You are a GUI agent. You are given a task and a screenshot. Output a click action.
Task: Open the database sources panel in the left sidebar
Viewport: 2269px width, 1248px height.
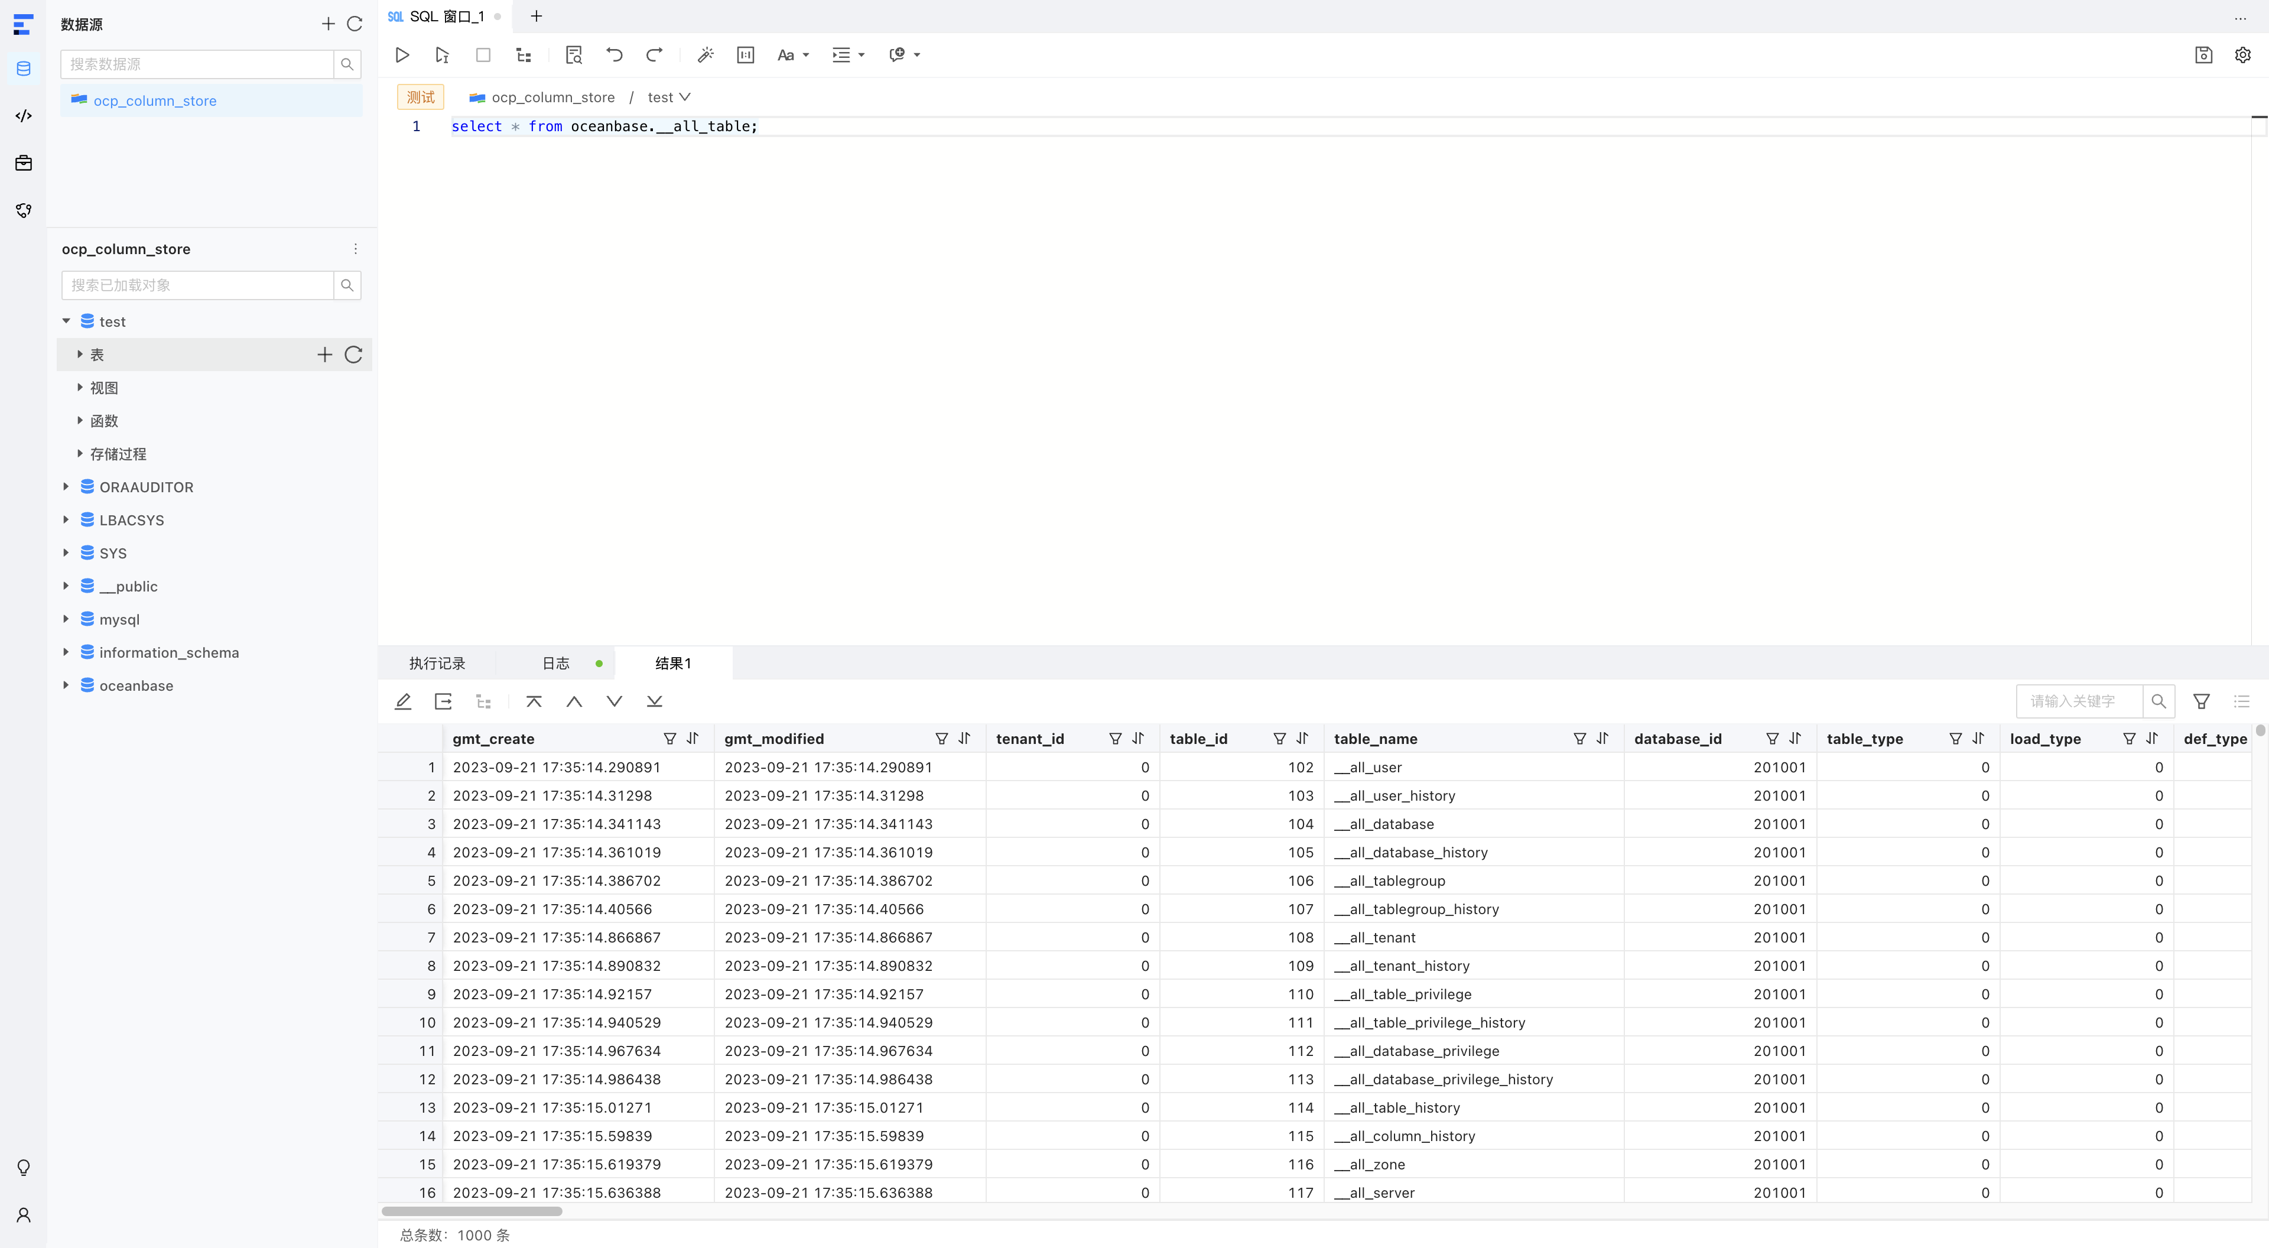[23, 68]
